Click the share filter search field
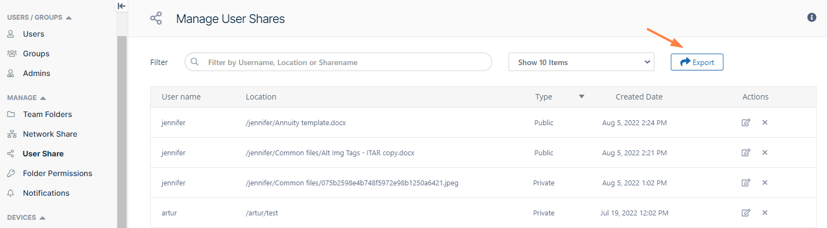The width and height of the screenshot is (827, 228). [x=345, y=62]
